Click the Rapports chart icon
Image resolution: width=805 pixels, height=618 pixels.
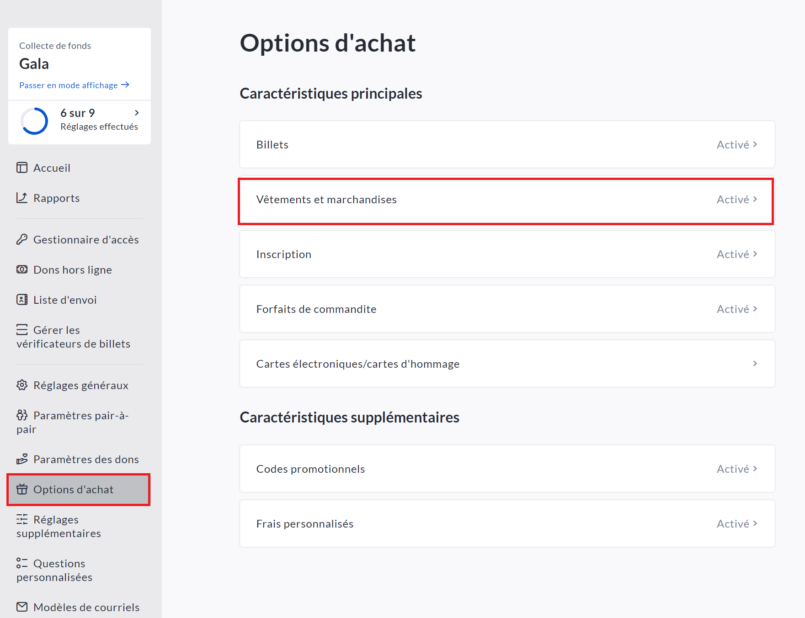pos(22,198)
